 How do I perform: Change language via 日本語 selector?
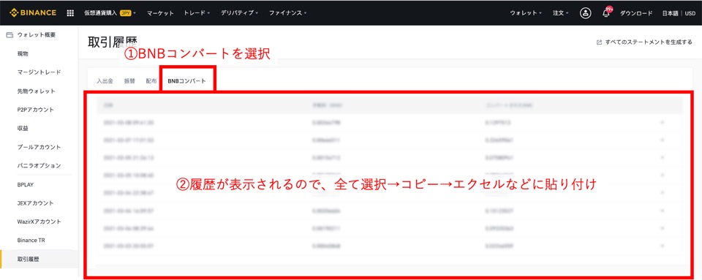tap(671, 13)
